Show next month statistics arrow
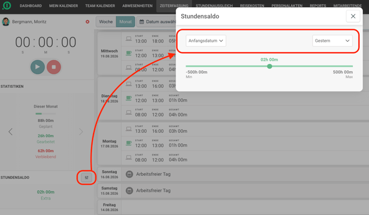 pyautogui.click(x=81, y=132)
